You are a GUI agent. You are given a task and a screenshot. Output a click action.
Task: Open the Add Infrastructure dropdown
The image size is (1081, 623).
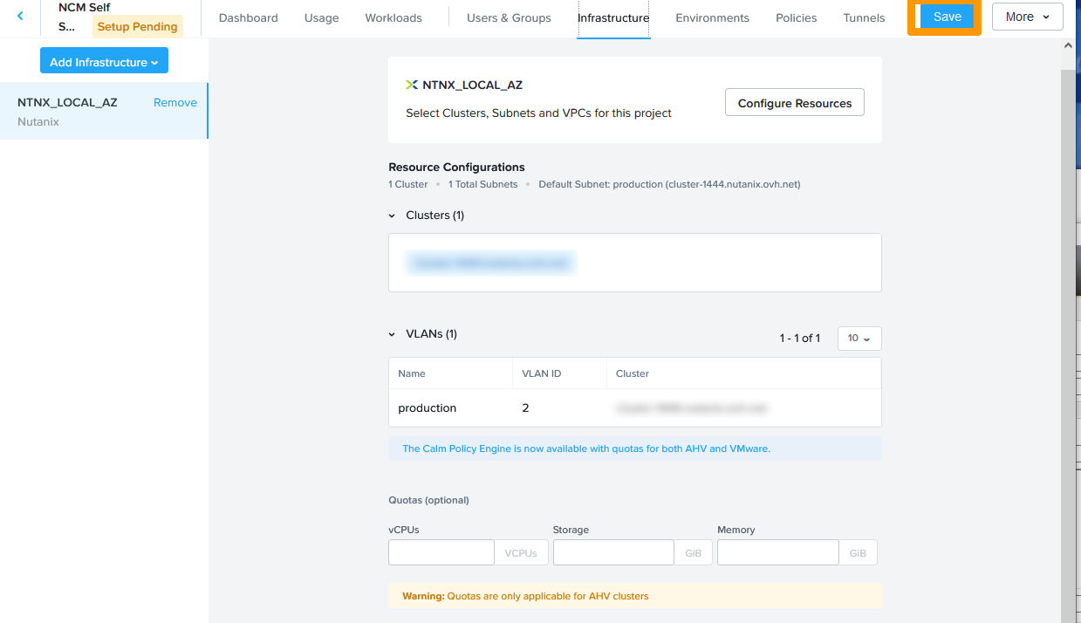pyautogui.click(x=104, y=62)
